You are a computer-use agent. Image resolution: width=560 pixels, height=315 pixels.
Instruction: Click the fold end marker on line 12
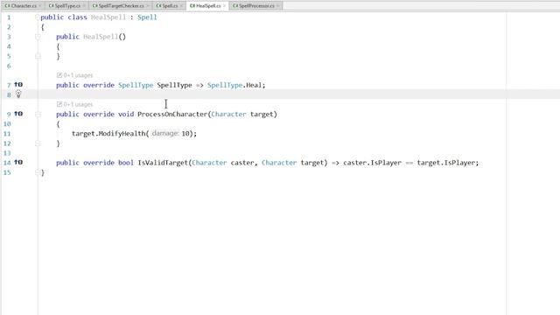coord(38,143)
